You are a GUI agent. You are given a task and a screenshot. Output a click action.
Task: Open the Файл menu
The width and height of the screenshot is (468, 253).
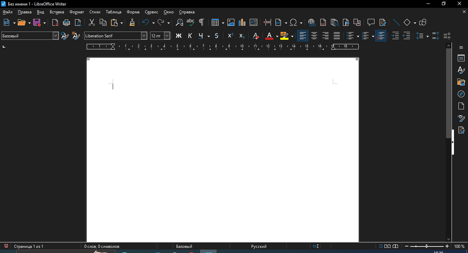coord(7,12)
